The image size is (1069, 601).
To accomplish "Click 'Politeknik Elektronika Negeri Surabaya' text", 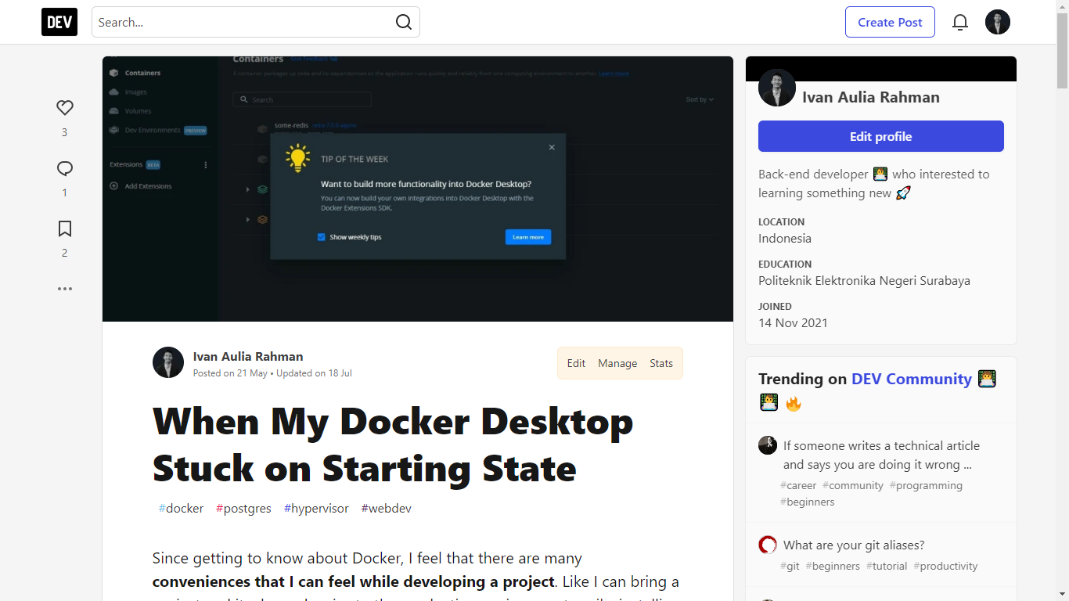I will (864, 280).
